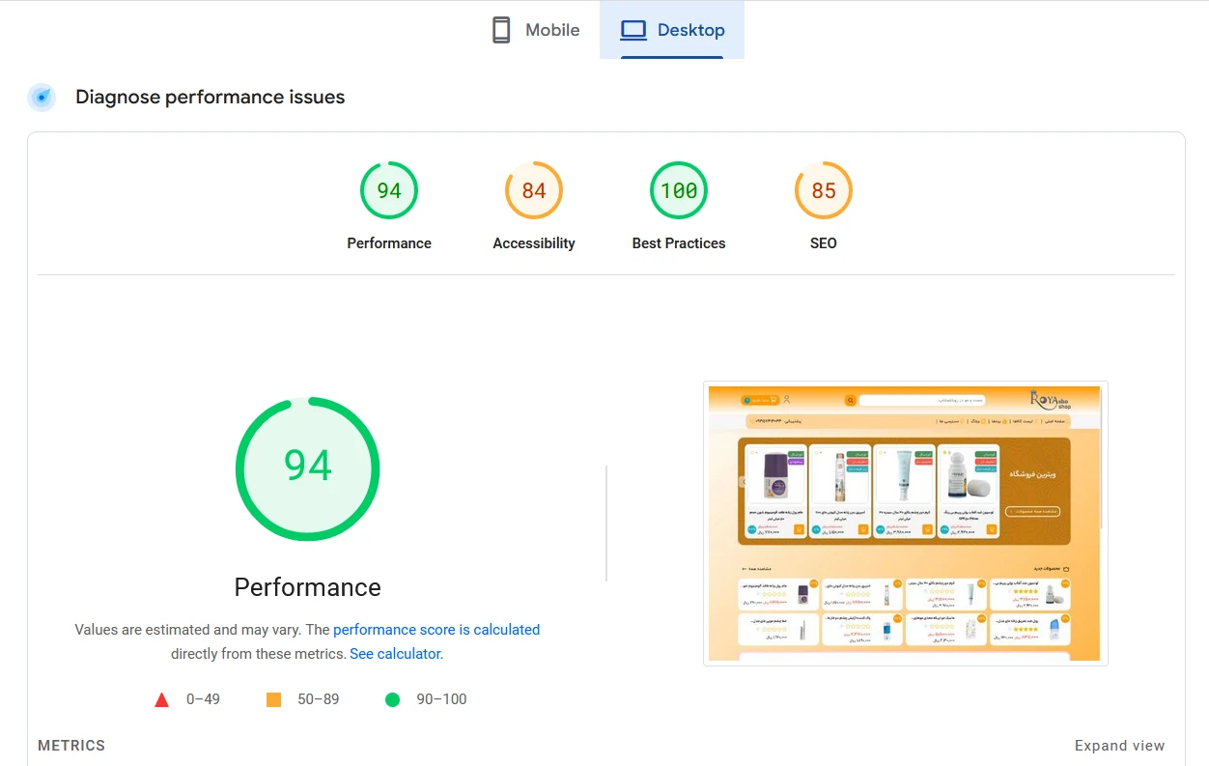This screenshot has width=1209, height=766.
Task: Click the Best Practices category label
Action: 679,243
